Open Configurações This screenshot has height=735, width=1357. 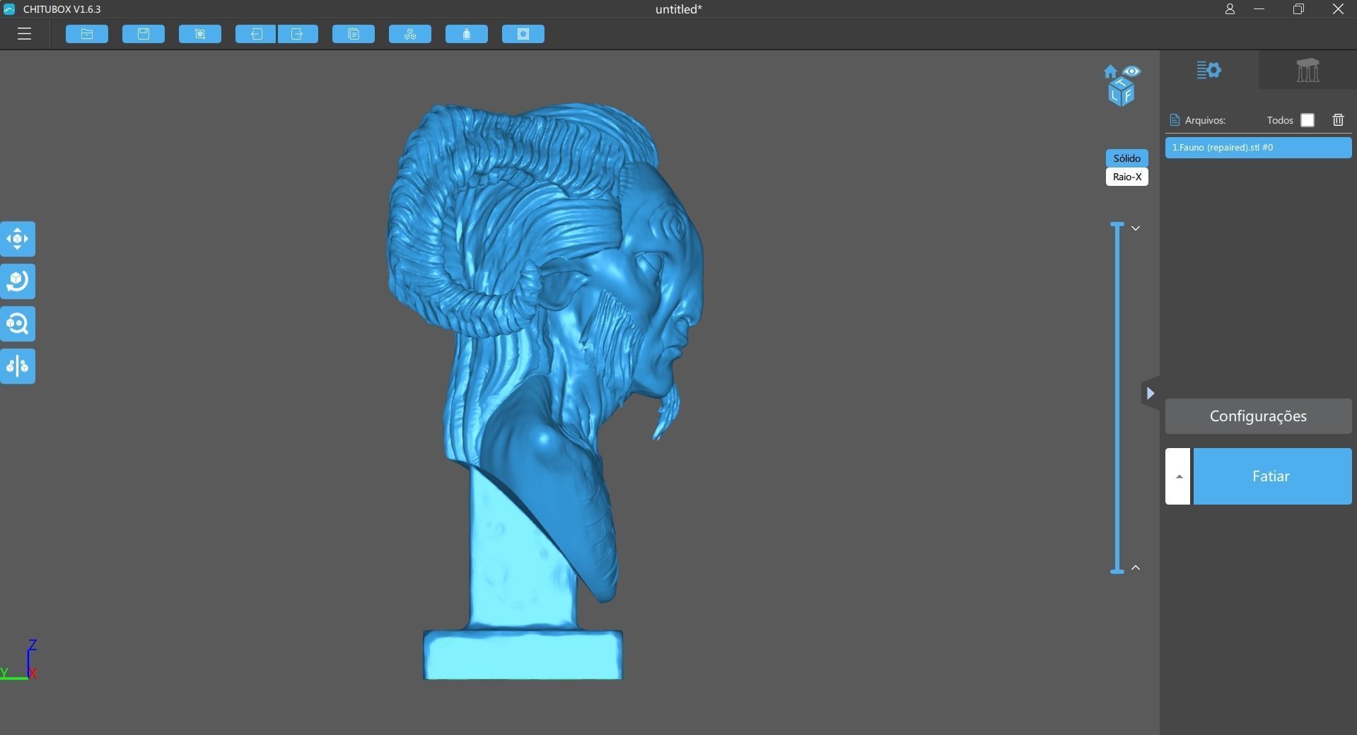1257,416
